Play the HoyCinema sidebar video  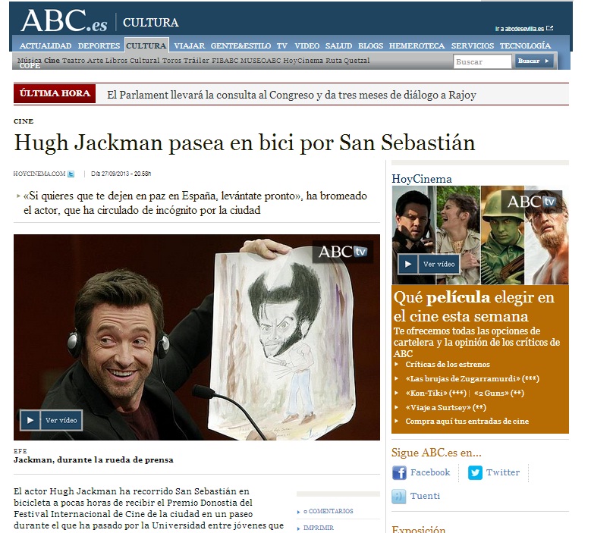tap(429, 264)
